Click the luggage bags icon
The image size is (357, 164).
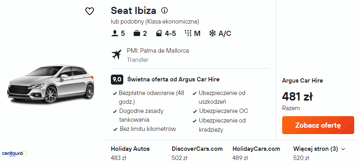(137, 34)
